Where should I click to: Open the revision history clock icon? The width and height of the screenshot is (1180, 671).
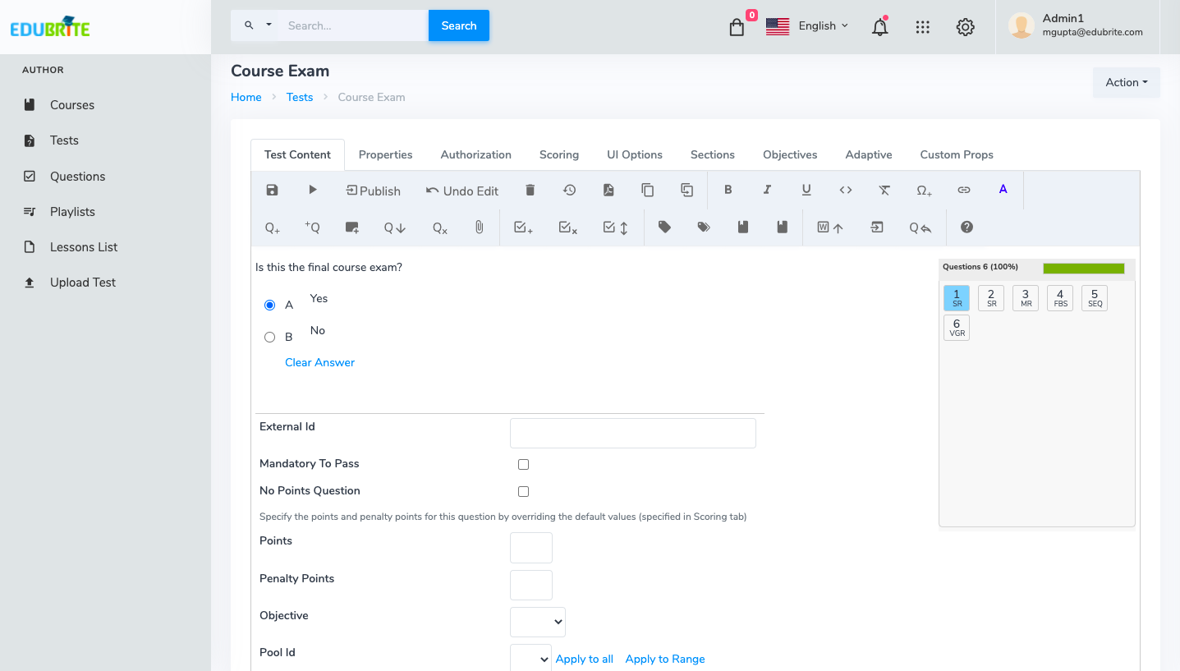[x=569, y=191]
